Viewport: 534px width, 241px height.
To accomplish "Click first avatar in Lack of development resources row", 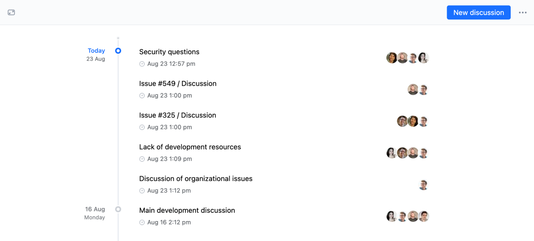I will pyautogui.click(x=392, y=153).
